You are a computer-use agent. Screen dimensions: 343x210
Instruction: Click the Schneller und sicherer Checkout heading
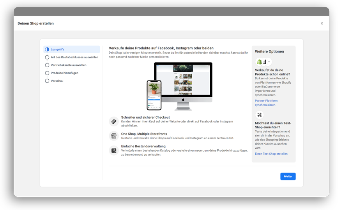point(145,117)
